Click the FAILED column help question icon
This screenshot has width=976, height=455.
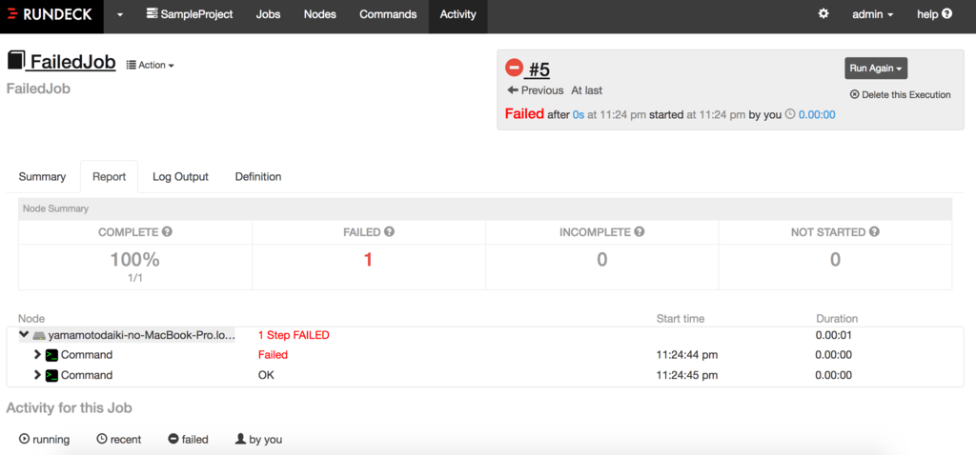point(389,232)
